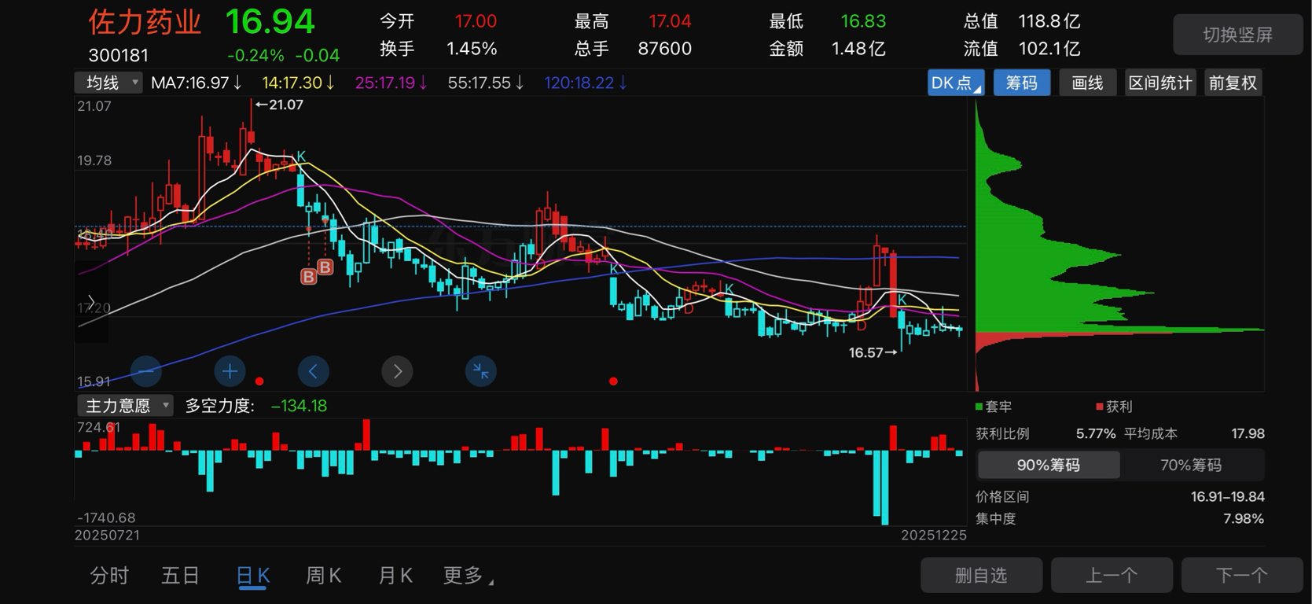Expand the 更多 period menu
1312x604 pixels.
[x=469, y=576]
